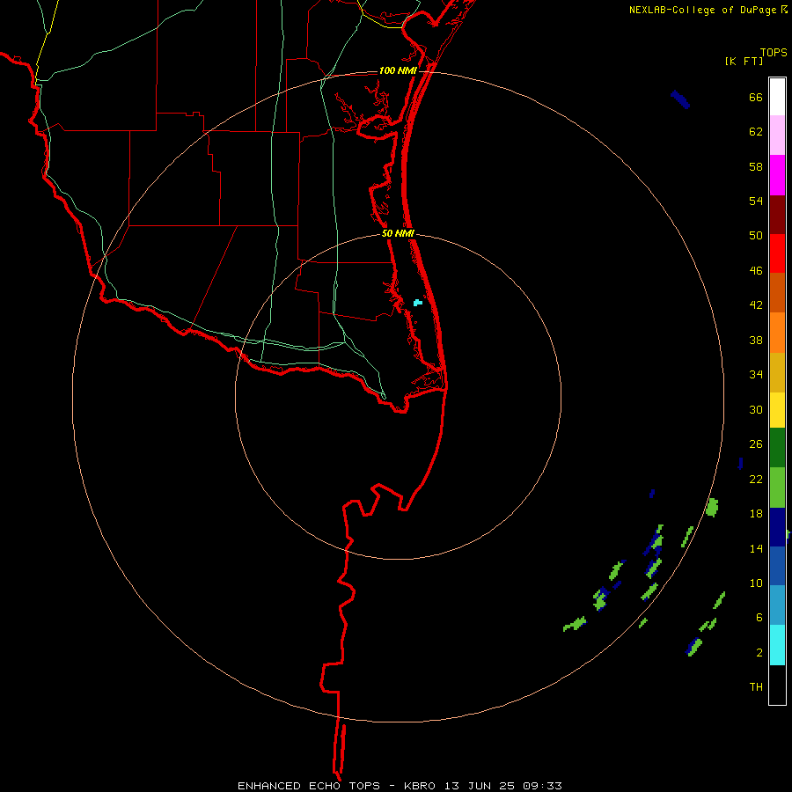Select the light green 22 kft swatch
The image size is (792, 792).
[777, 488]
